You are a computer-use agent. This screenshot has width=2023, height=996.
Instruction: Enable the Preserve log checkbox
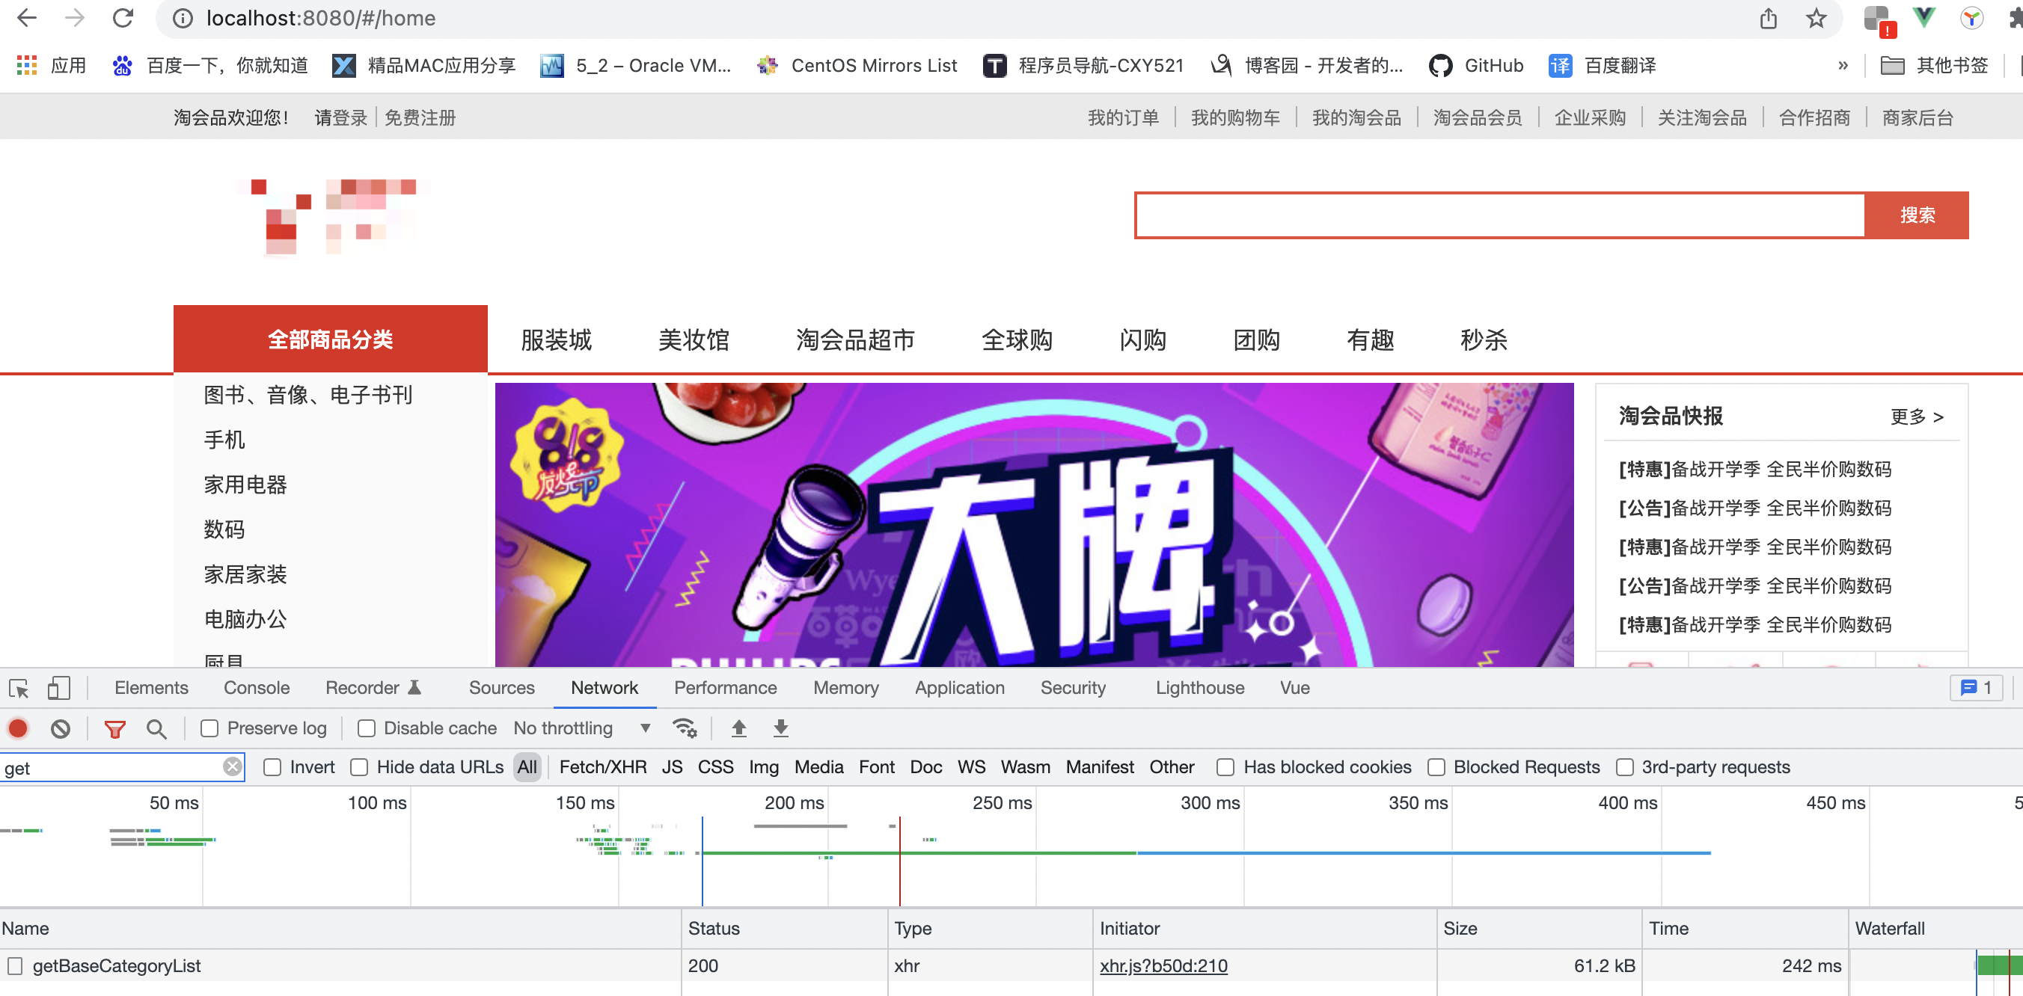coord(209,728)
